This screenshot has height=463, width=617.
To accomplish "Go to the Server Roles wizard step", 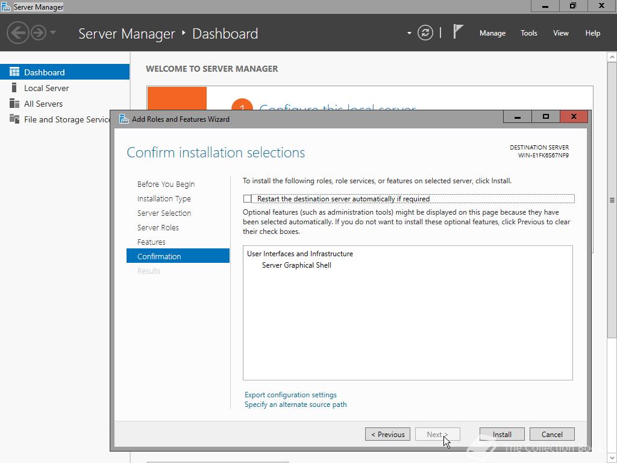I will pos(158,227).
